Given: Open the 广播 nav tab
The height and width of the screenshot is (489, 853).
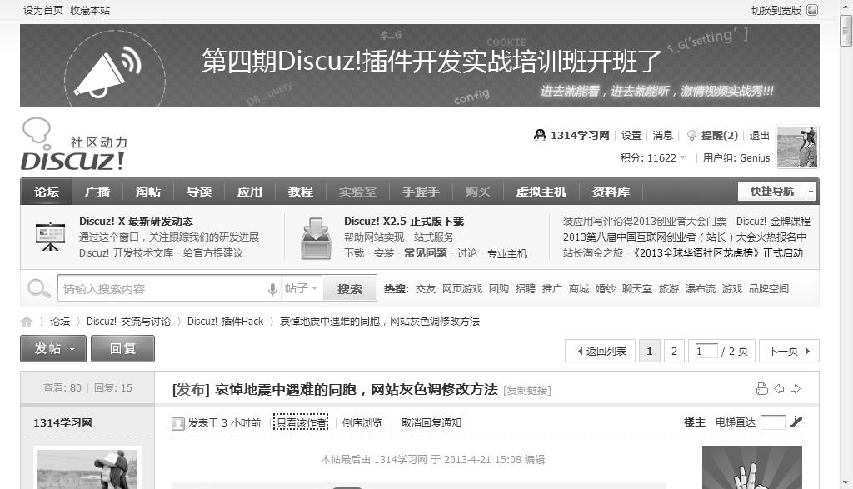Looking at the screenshot, I should (97, 192).
